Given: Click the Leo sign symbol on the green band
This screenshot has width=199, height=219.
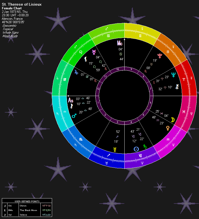Looking at the screenshot, I should [81, 52].
